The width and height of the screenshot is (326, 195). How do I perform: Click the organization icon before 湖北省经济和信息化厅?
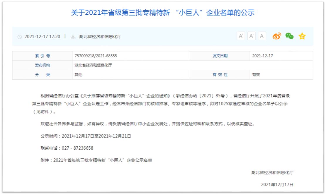(73, 37)
